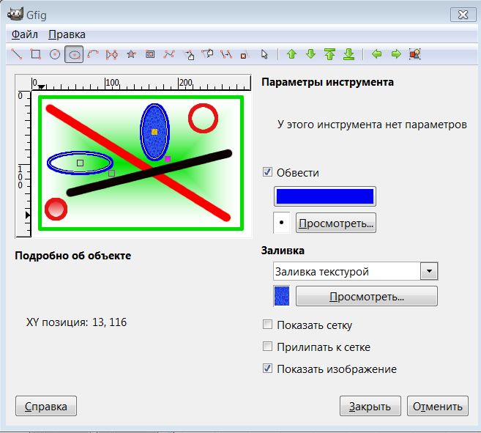Viewport: 481px width, 433px height.
Task: Select the Circle drawing tool
Action: point(54,54)
